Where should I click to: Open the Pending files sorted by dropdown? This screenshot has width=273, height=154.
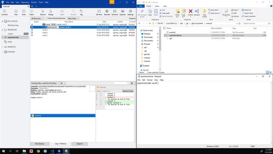tap(45, 83)
